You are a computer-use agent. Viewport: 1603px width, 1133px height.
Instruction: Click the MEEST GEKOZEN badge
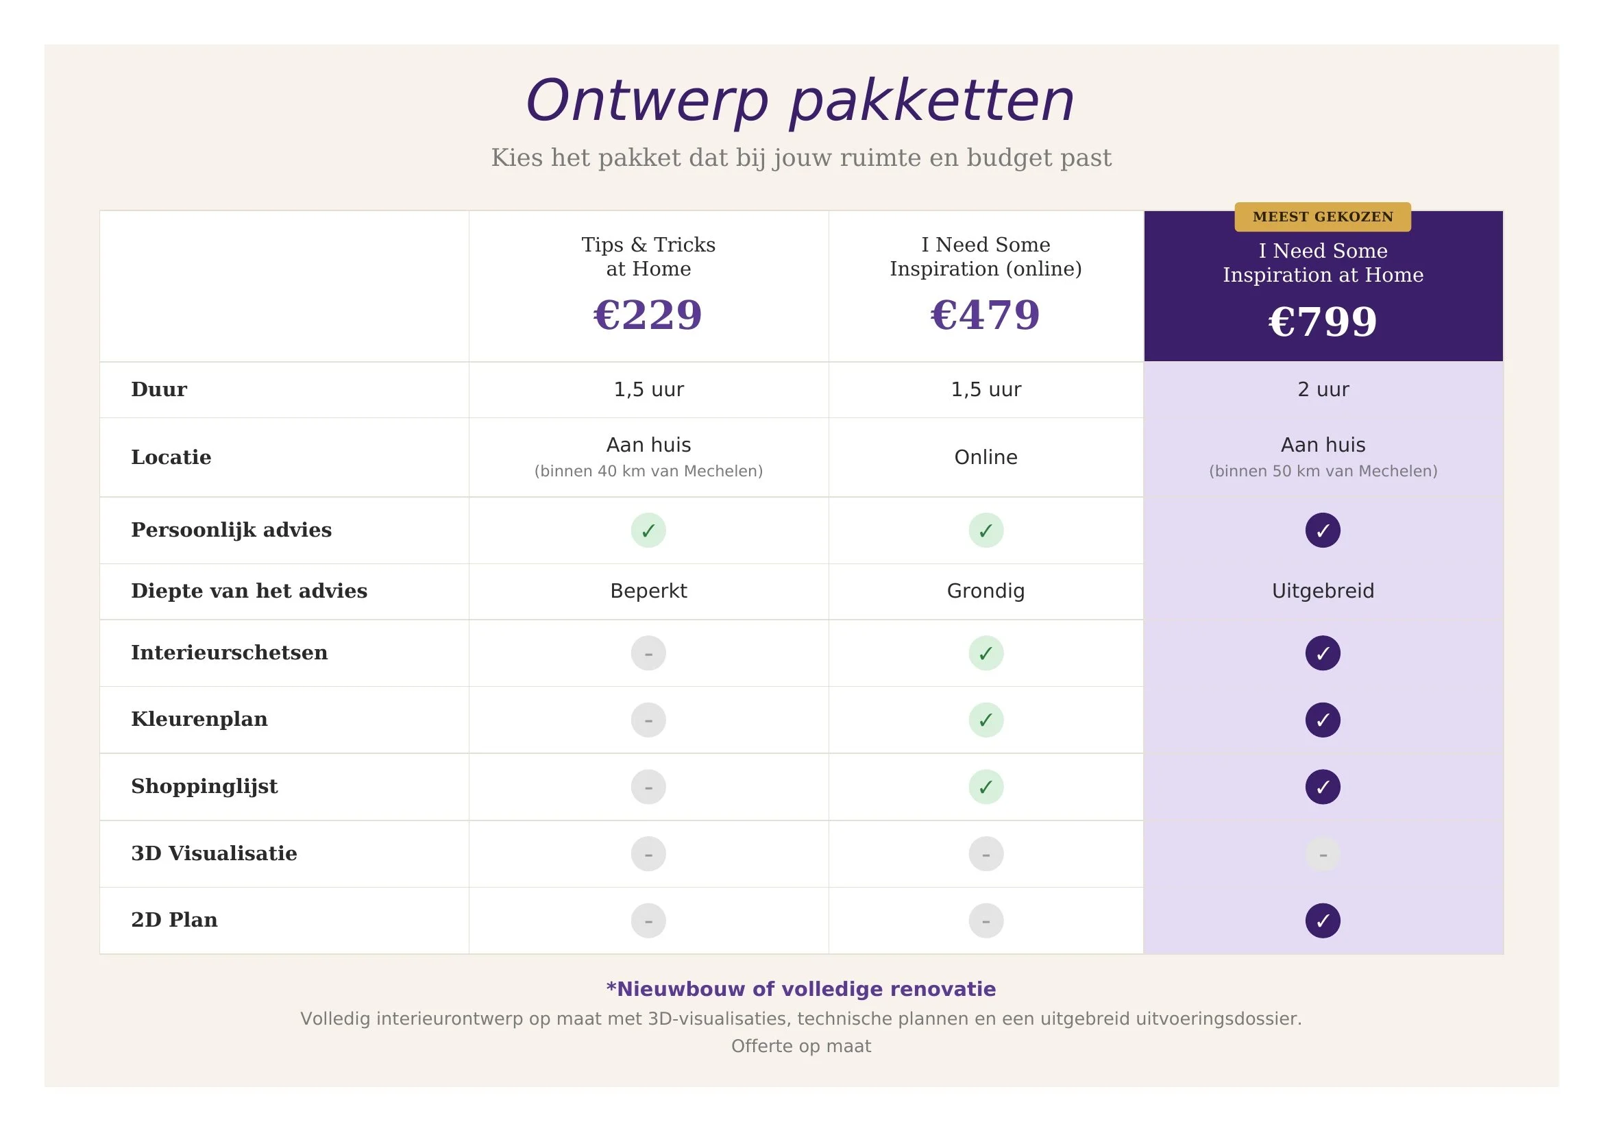pos(1322,217)
